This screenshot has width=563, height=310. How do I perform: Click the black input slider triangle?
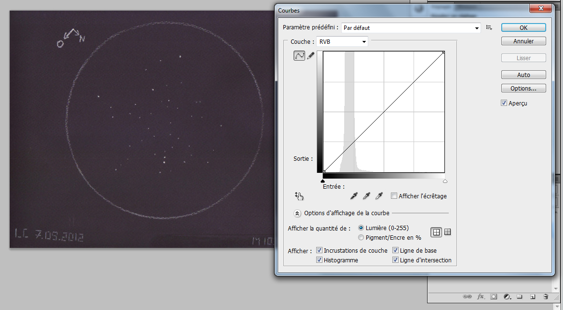[x=323, y=181]
